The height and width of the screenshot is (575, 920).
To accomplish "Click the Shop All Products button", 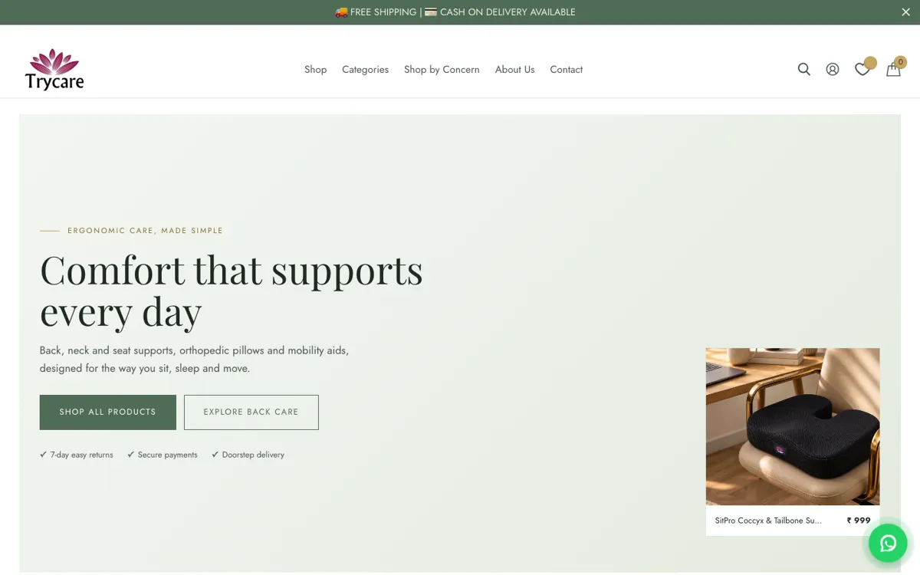I will tap(108, 412).
